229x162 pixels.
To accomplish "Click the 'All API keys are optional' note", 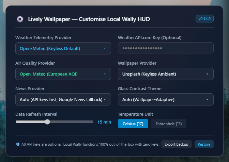I will coord(90,144).
